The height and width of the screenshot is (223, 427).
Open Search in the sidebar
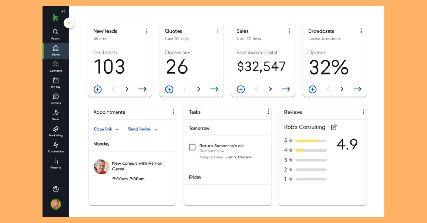[56, 34]
